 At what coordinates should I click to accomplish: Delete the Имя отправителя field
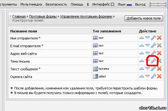pos(159,38)
